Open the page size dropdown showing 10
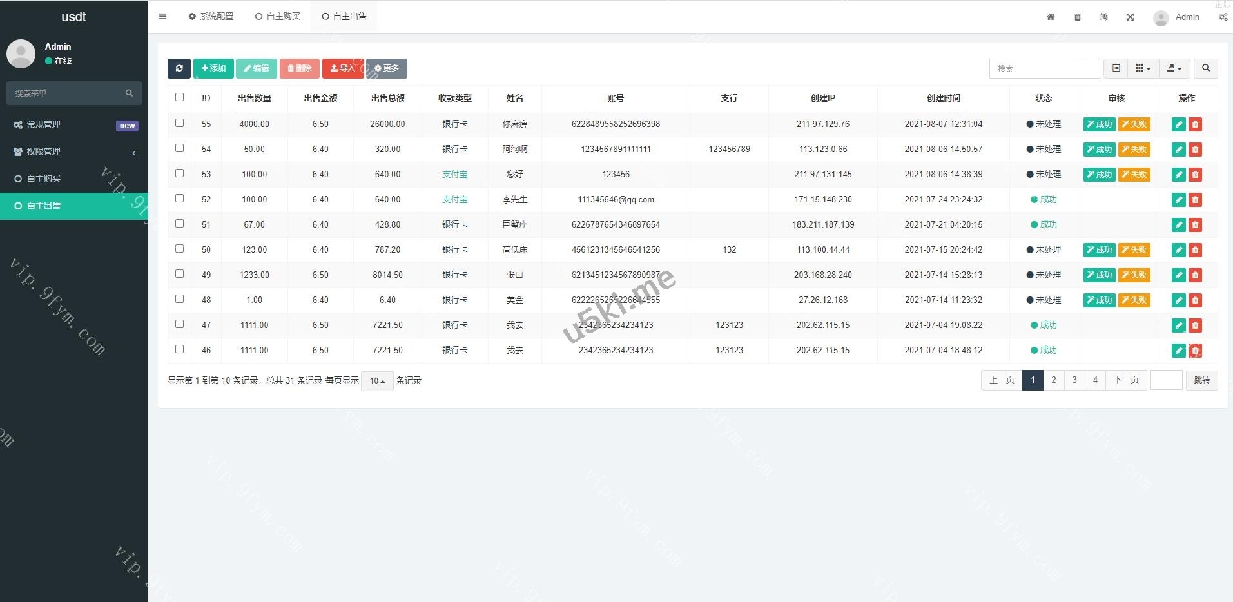This screenshot has width=1233, height=602. tap(377, 381)
